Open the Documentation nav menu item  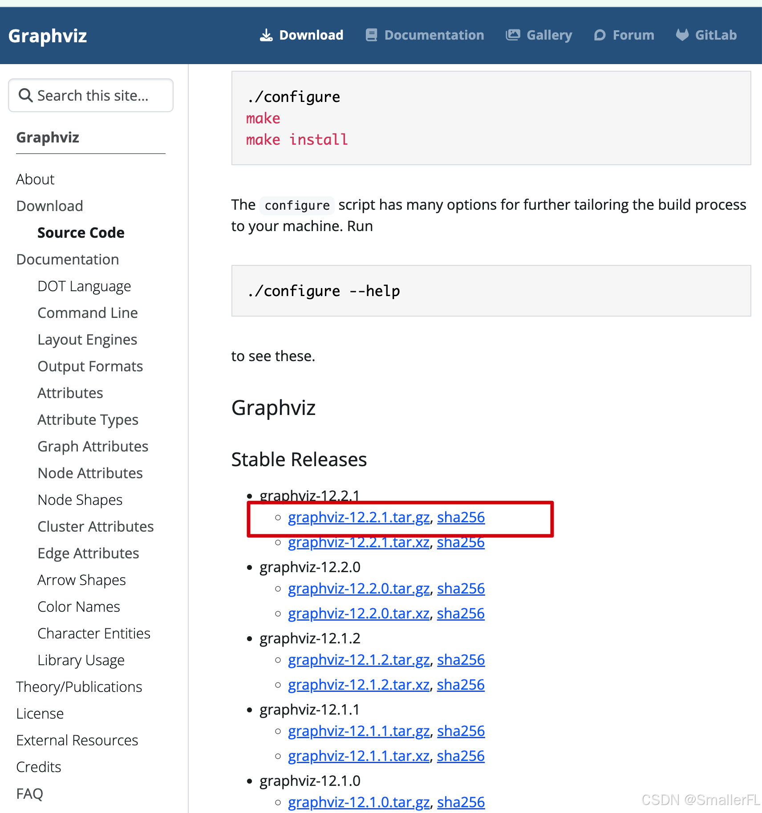pyautogui.click(x=425, y=35)
